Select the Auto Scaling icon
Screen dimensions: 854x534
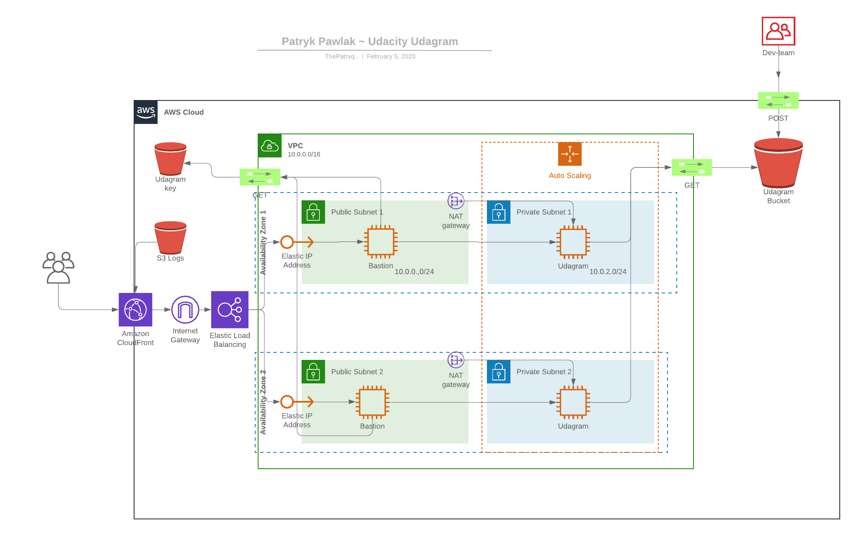569,154
